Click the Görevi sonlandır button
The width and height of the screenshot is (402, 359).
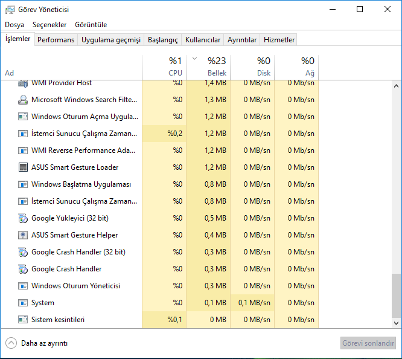click(x=368, y=343)
